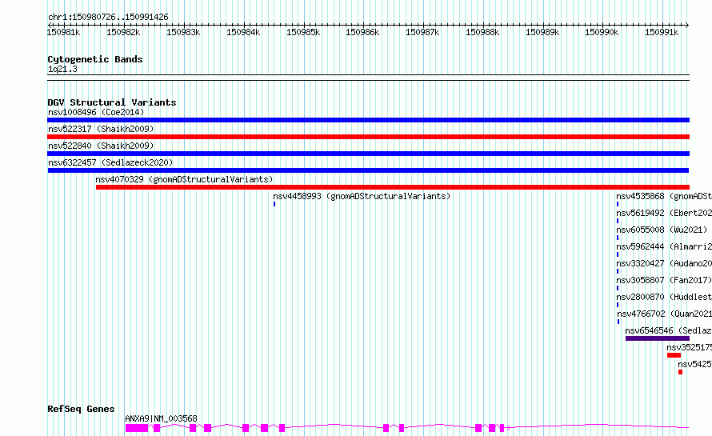The height and width of the screenshot is (436, 712).
Task: Click the red bar under nsv522317
Action: [x=368, y=137]
